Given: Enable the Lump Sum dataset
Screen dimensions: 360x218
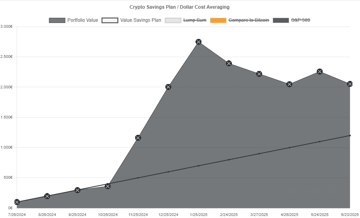Looking at the screenshot, I should coord(186,20).
